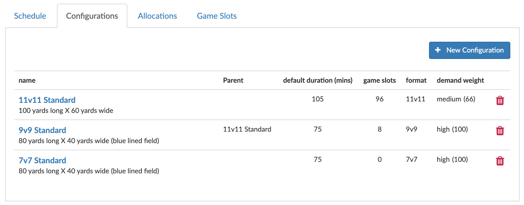Open the 9v9 Standard configuration link
Image resolution: width=524 pixels, height=205 pixels.
click(42, 130)
